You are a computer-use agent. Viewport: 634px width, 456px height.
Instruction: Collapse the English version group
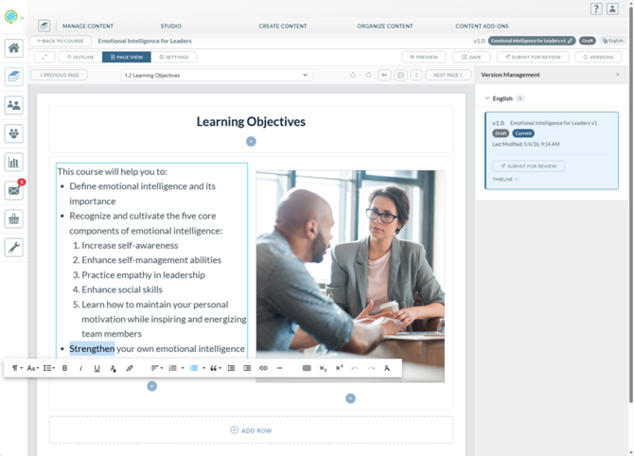486,98
